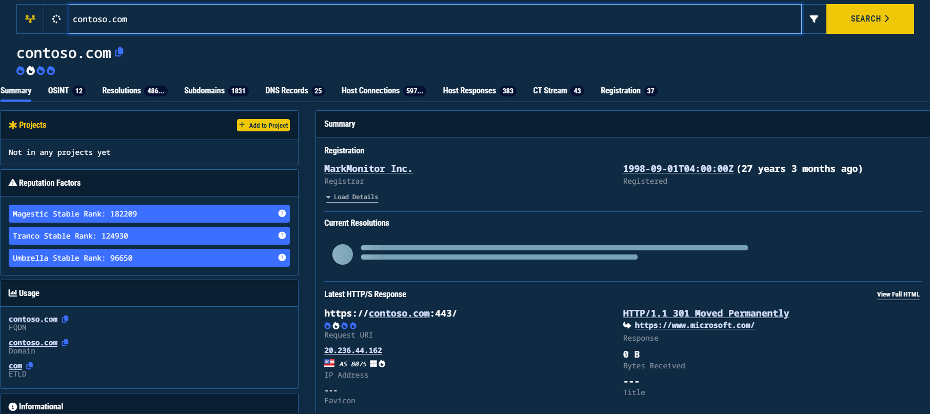Copy the contoso.com heading to clipboard

pyautogui.click(x=120, y=52)
